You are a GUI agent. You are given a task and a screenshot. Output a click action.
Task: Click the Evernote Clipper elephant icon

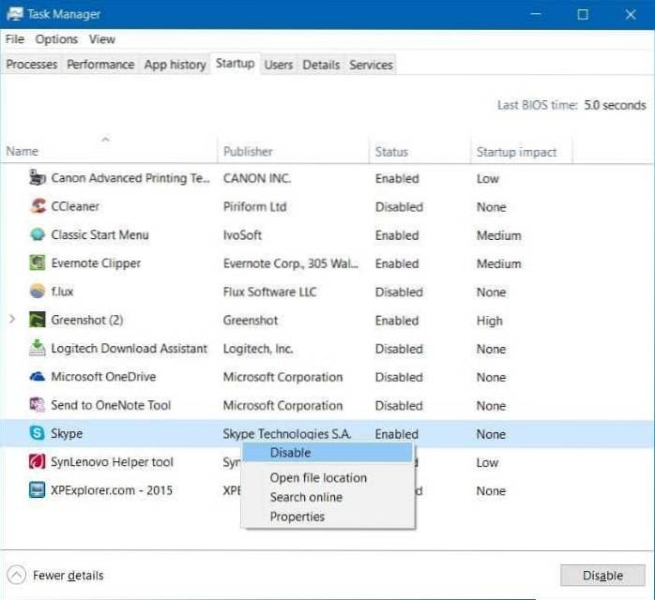(x=38, y=263)
